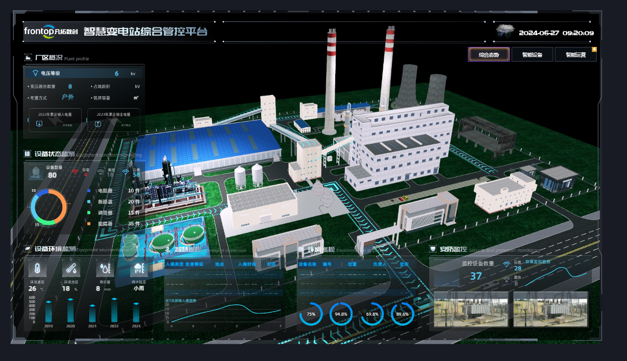Screen dimensions: 627x361
Task: Click the 75% circular progress ring
Action: (x=311, y=314)
